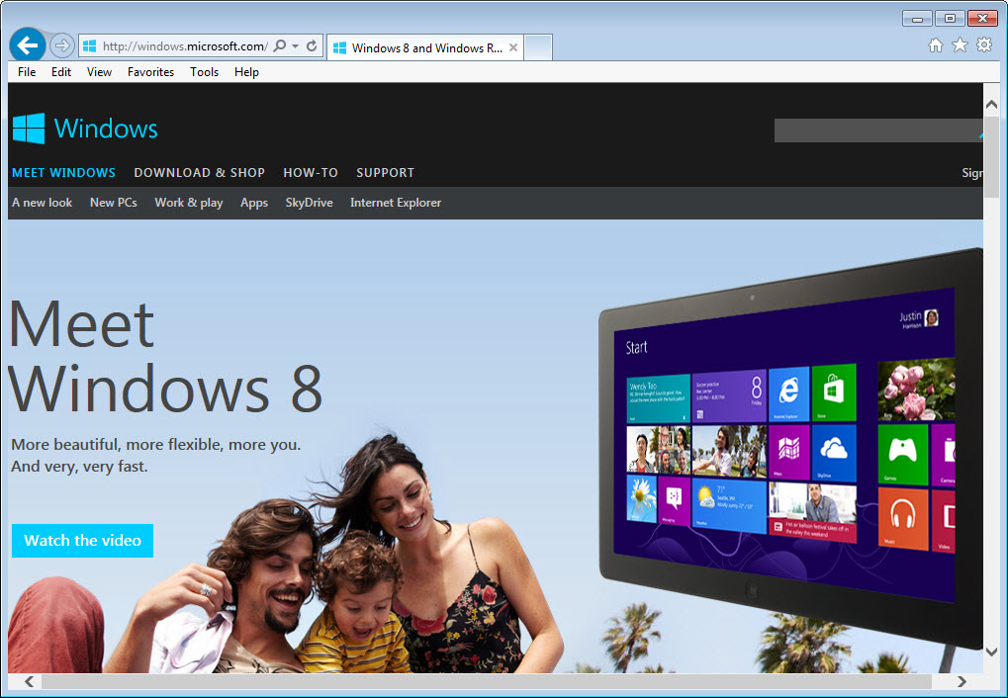This screenshot has height=698, width=1008.
Task: Go to the Home page icon
Action: 936,45
